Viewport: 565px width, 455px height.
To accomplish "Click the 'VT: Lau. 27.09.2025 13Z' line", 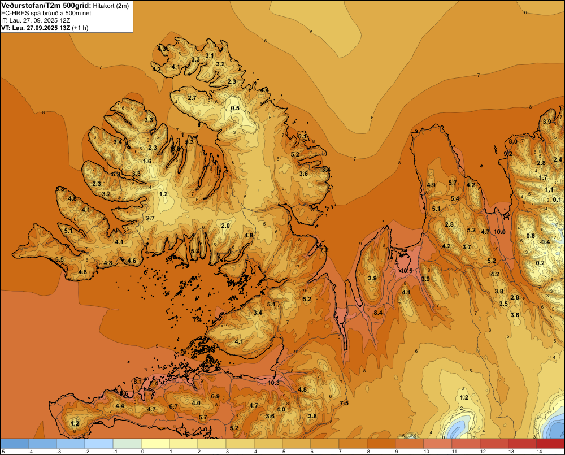I will coord(36,28).
